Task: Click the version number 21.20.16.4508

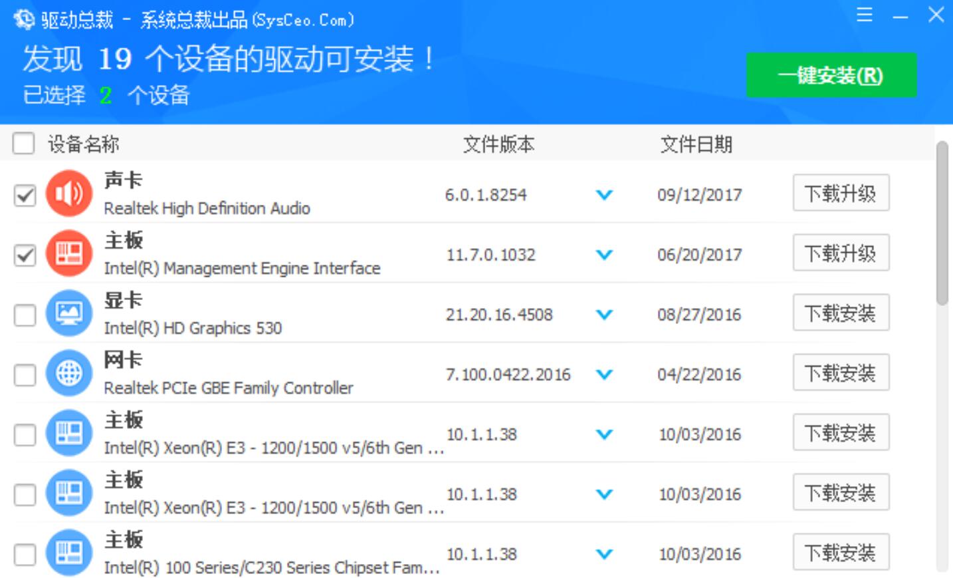Action: tap(499, 315)
